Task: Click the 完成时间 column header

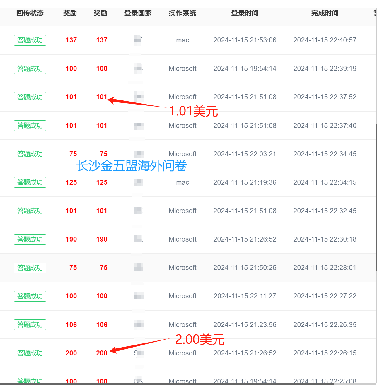Action: [325, 13]
